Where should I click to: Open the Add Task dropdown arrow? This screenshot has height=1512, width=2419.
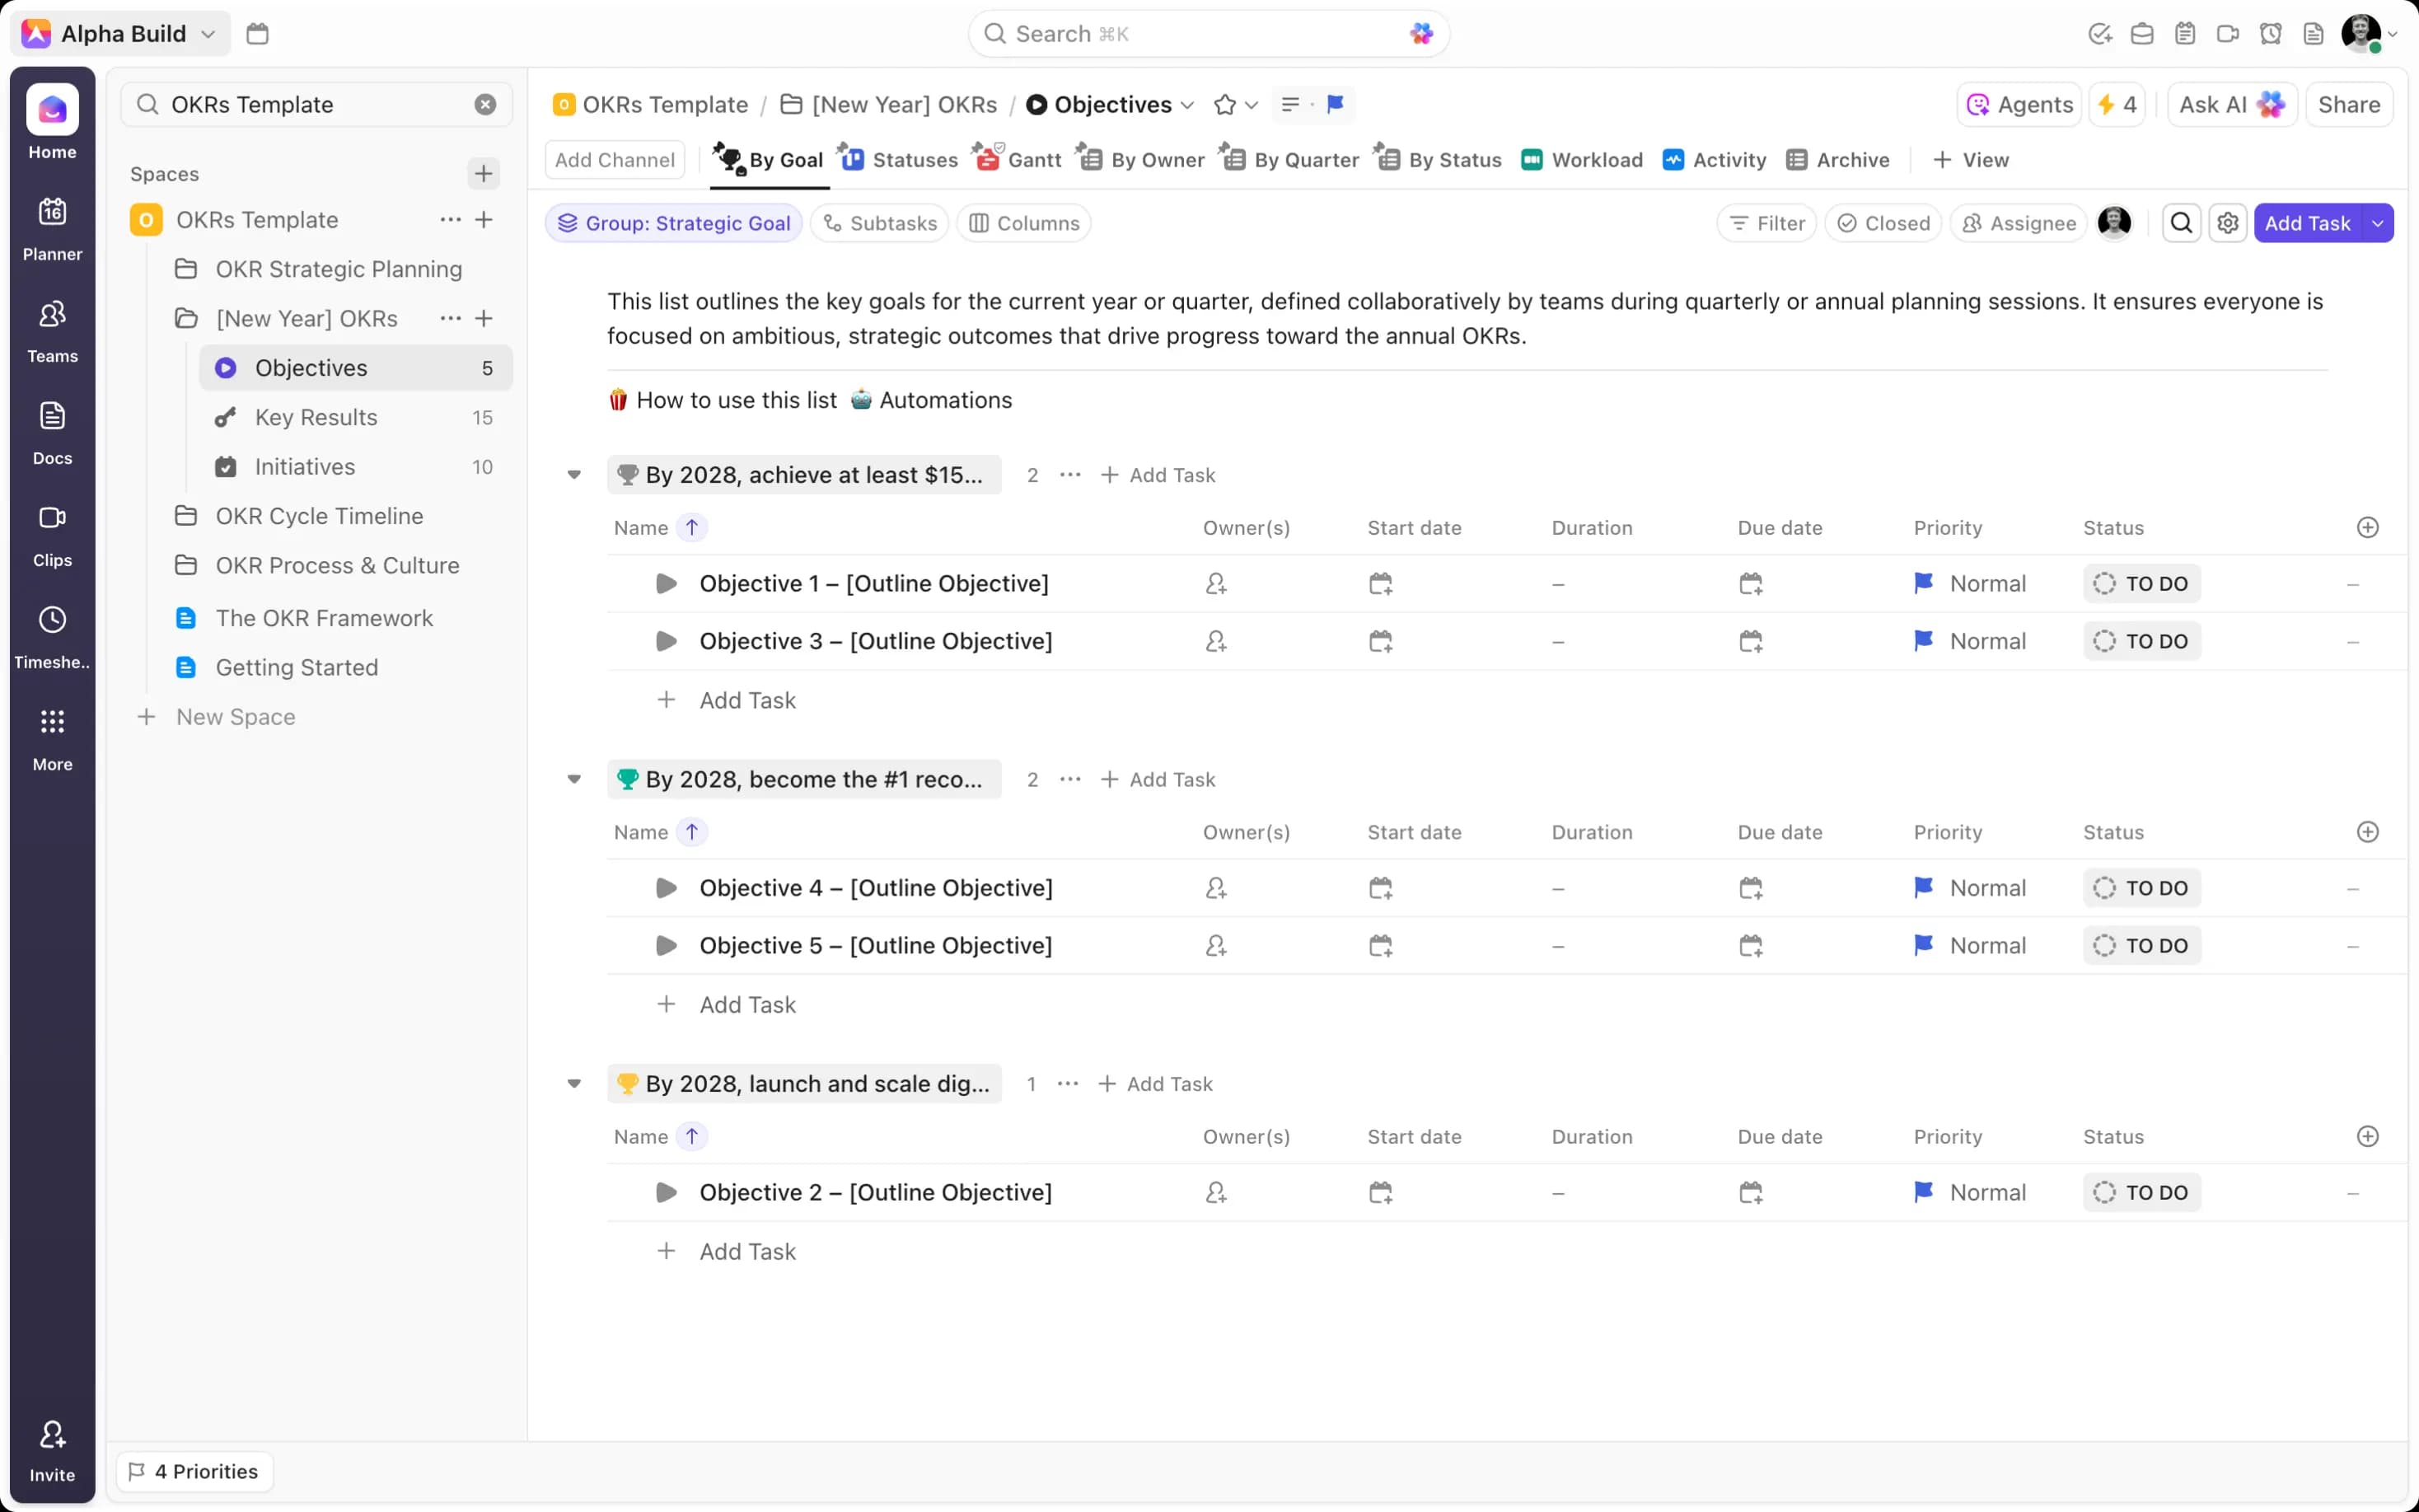tap(2378, 223)
